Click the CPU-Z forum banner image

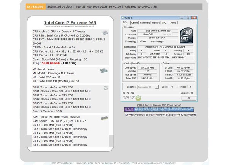[159, 109]
